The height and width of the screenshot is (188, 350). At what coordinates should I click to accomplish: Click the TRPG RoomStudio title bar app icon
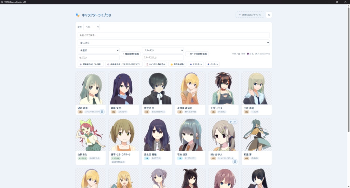click(x=2, y=2)
